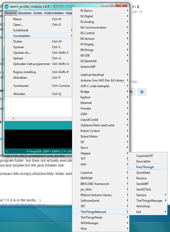This screenshot has height=232, width=170.
Task: Open the Hulpmiddelen menu
Action: point(54,13)
